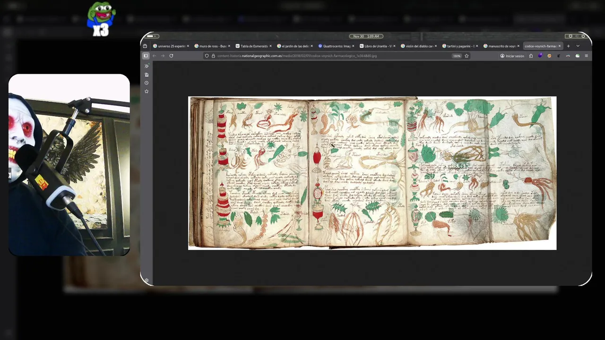Open the extensions puzzle icon
The height and width of the screenshot is (340, 605).
click(531, 56)
